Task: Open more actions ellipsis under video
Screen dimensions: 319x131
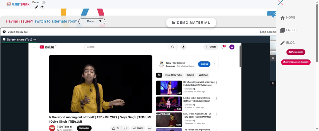Action: [x=149, y=128]
